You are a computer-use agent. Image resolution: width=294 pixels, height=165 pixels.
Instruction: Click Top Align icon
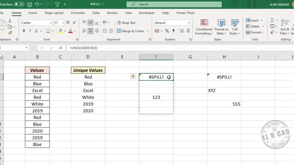tap(84, 22)
